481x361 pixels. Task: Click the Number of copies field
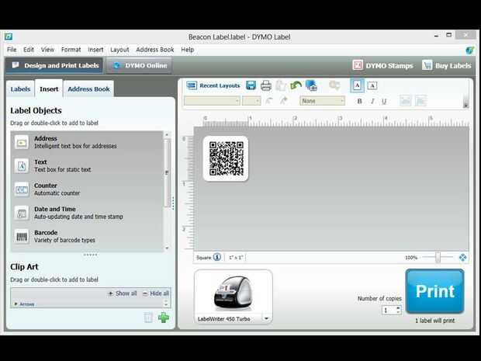click(389, 311)
